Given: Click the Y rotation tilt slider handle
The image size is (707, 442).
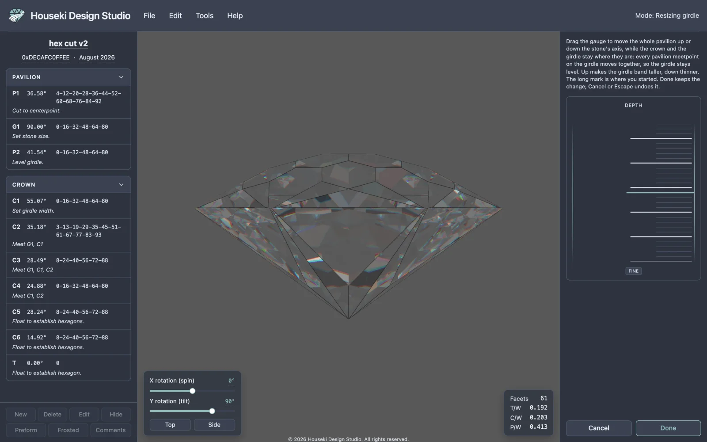Looking at the screenshot, I should 212,411.
